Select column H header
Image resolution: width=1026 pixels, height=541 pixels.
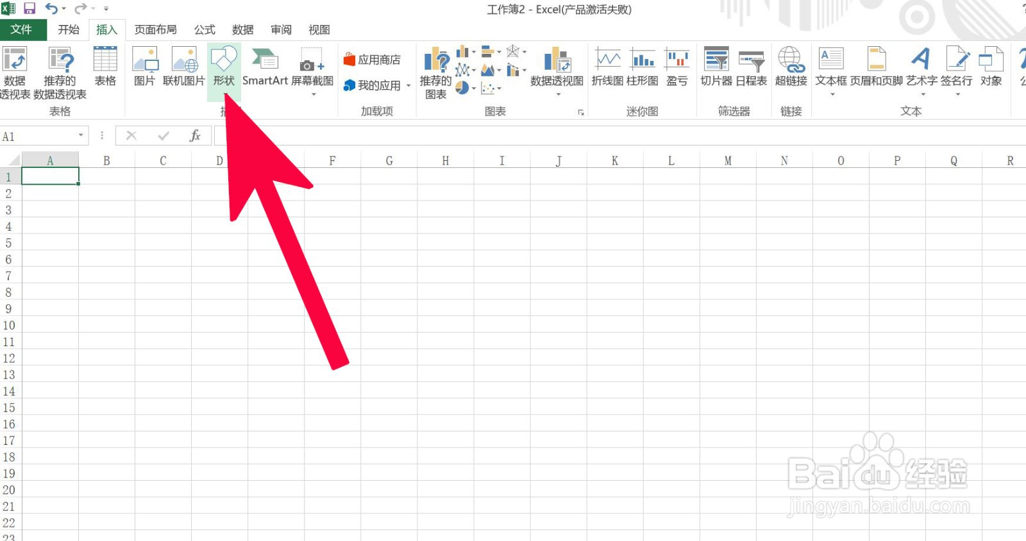coord(446,160)
